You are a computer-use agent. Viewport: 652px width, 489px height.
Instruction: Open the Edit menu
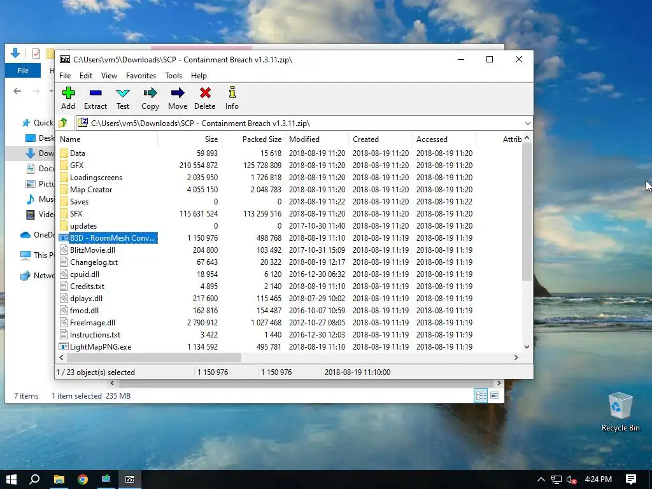[86, 76]
